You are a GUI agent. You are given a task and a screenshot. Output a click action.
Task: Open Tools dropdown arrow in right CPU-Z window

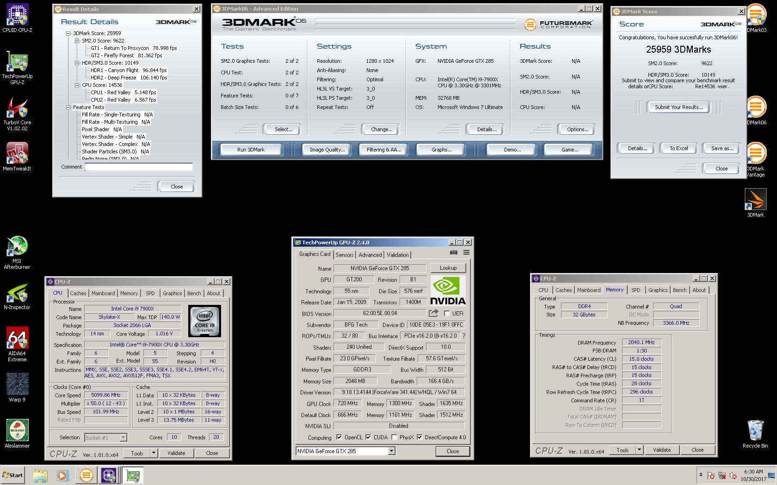[x=639, y=450]
